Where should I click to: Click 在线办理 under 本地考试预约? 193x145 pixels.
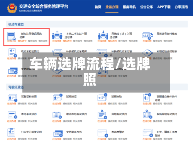pyautogui.click(x=12, y=121)
